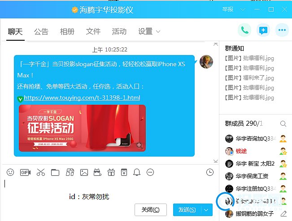Viewport: 292px width, 221px height.
Task: Open the first 劲爆福利.jpg notice
Action: (249, 58)
